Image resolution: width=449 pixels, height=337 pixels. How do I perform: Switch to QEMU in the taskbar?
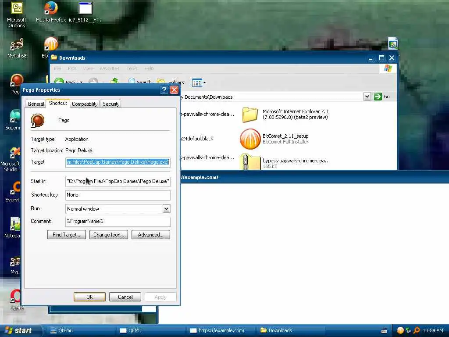point(150,330)
